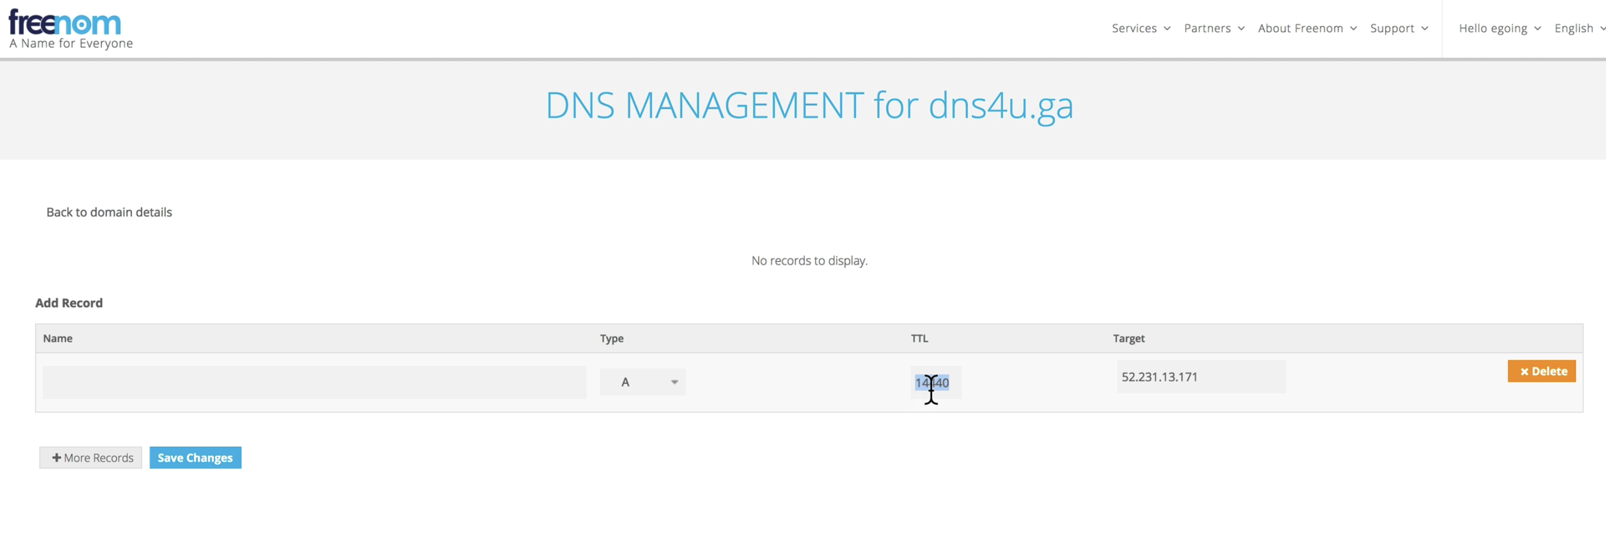1606x540 pixels.
Task: Click the Name column header
Action: tap(57, 338)
